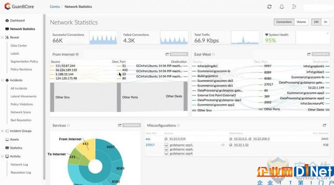Screen dimensions: 334x185
Task: Click the green To Internet 443 pie slice
Action: pos(75,158)
